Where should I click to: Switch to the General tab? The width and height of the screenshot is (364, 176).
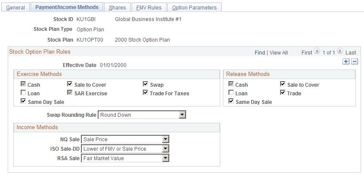(x=15, y=7)
